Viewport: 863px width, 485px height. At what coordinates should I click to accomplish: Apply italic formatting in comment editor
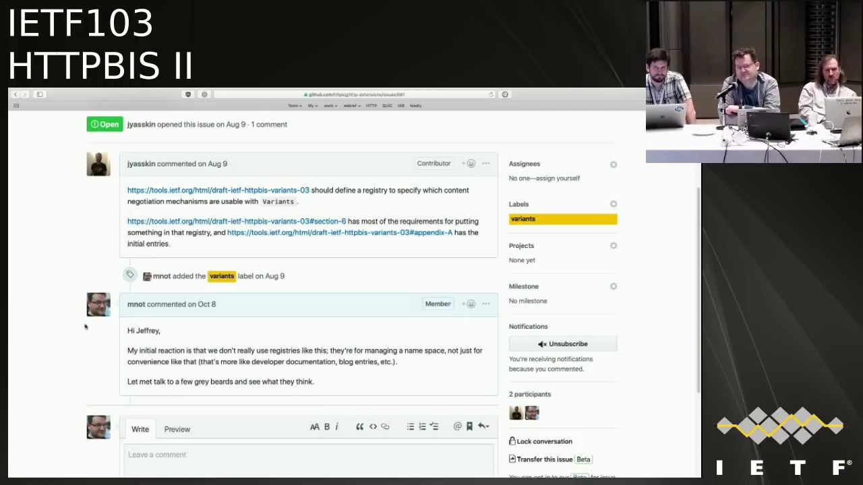pos(336,426)
